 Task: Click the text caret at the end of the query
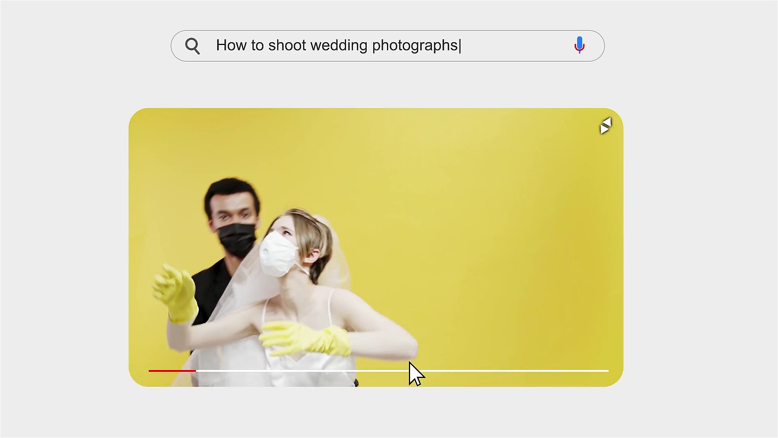pyautogui.click(x=460, y=45)
